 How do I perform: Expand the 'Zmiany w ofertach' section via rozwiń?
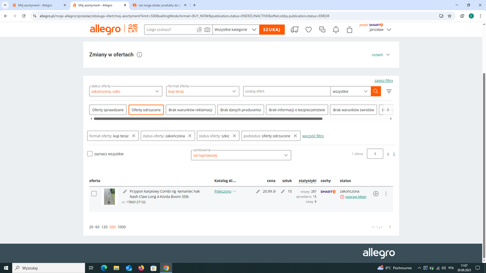[381, 55]
